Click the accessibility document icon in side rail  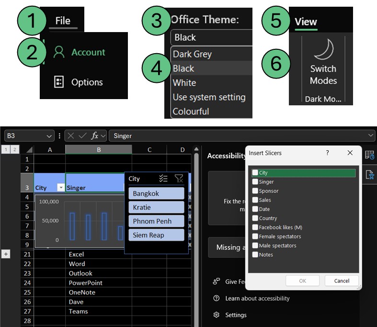pos(369,175)
